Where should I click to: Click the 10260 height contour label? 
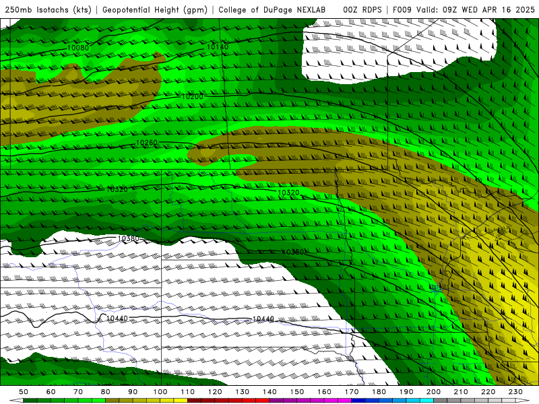(147, 143)
